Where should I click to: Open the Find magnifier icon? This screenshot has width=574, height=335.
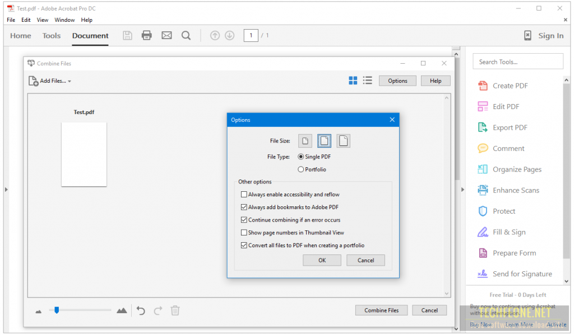coord(186,35)
